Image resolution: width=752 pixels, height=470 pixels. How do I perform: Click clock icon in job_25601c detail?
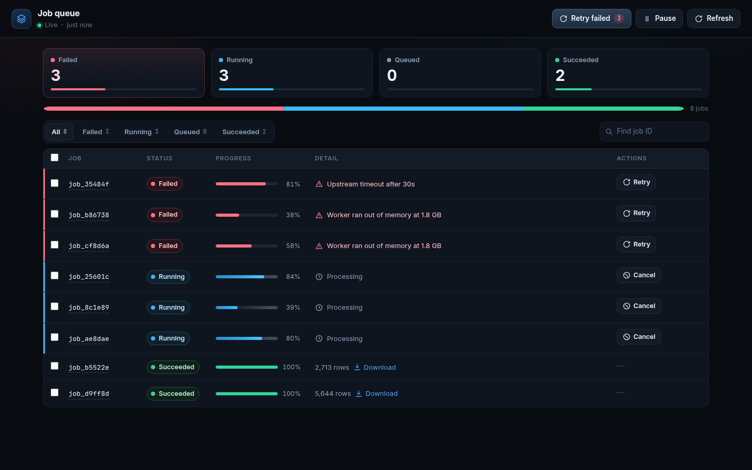tap(319, 277)
